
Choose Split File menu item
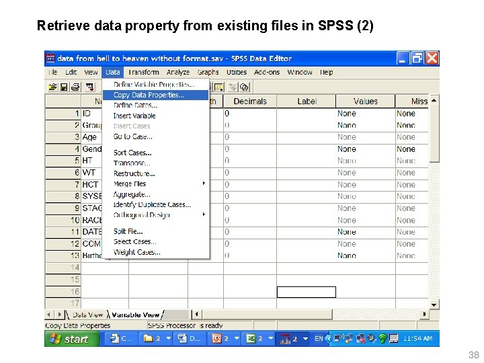156,231
